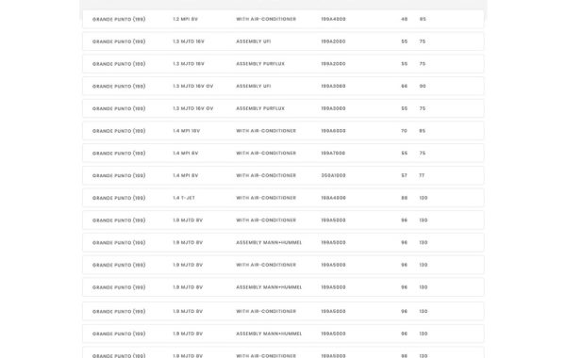Click the 70 kW value in the 1.4 MPI 16V row
This screenshot has width=566, height=358.
coord(404,131)
